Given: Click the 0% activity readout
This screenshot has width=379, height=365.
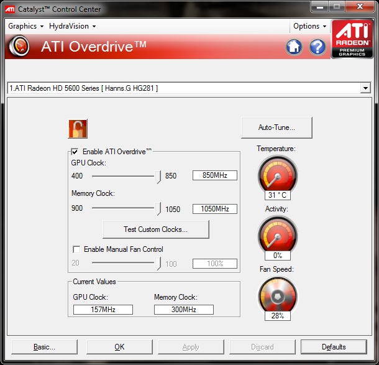Looking at the screenshot, I should pyautogui.click(x=278, y=256).
